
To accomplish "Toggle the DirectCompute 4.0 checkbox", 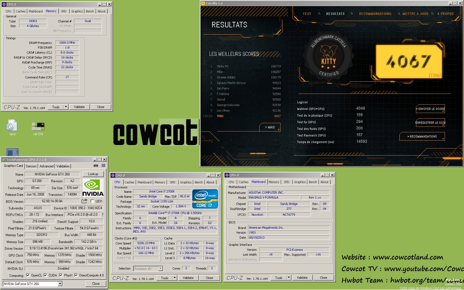I will pyautogui.click(x=76, y=275).
